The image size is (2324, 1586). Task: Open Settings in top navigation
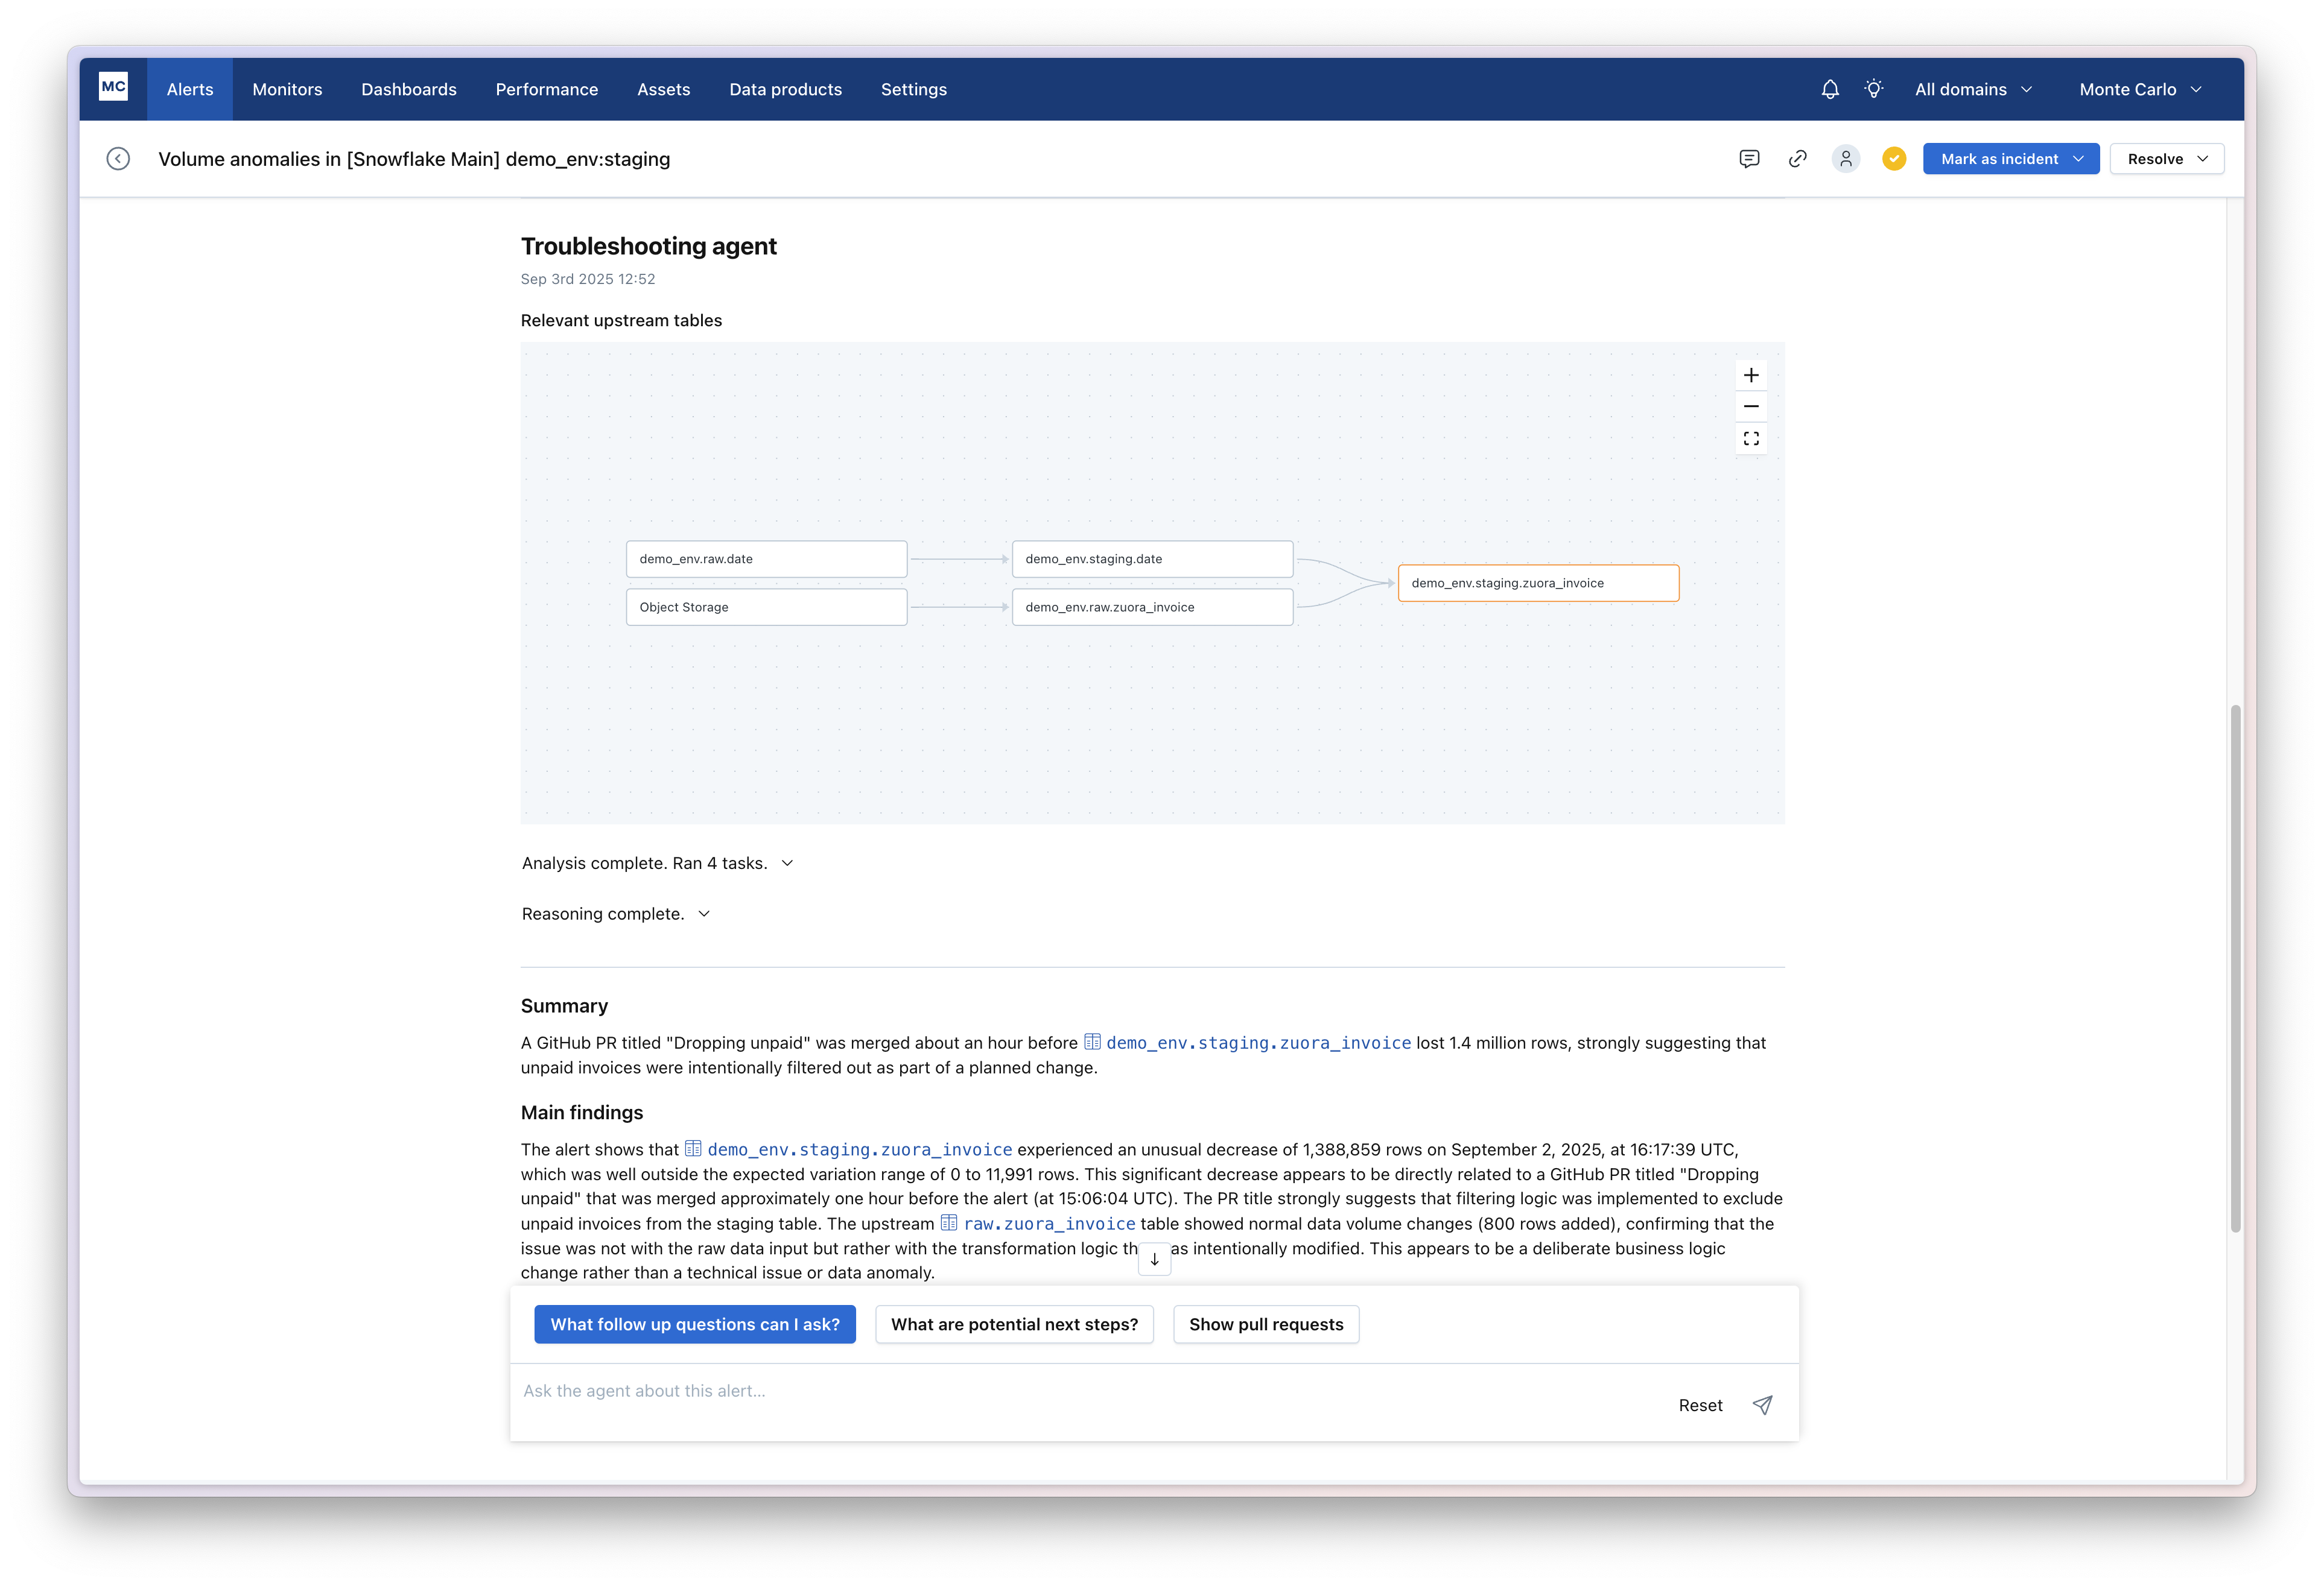[913, 89]
